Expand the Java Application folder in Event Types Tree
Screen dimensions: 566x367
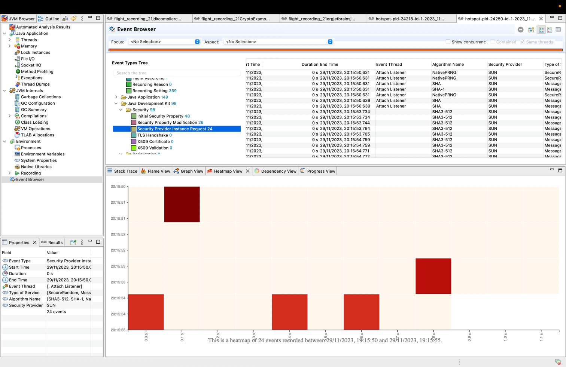coord(116,97)
